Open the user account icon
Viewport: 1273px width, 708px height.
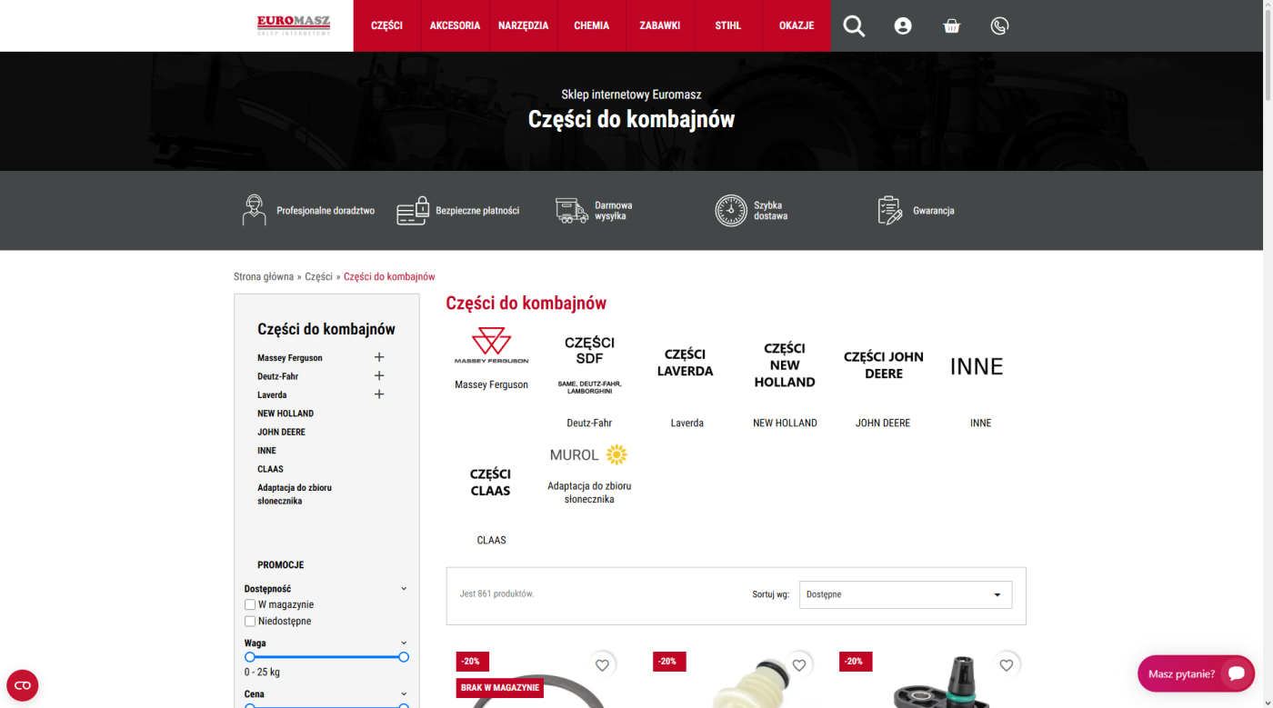(x=903, y=26)
